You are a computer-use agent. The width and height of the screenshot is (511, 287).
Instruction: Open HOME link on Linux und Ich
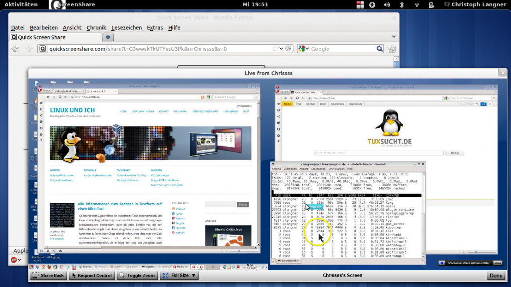tap(123, 112)
